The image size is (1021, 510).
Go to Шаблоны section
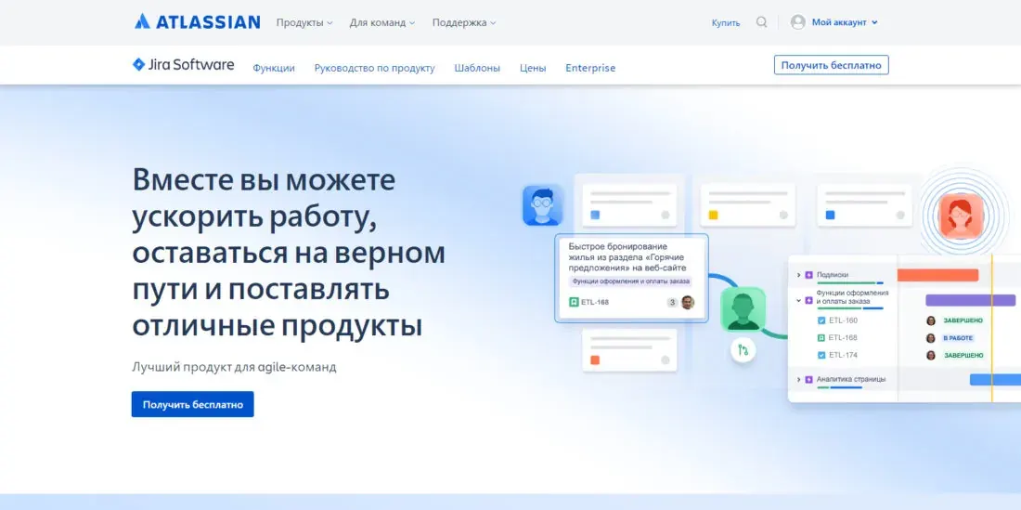(x=477, y=68)
